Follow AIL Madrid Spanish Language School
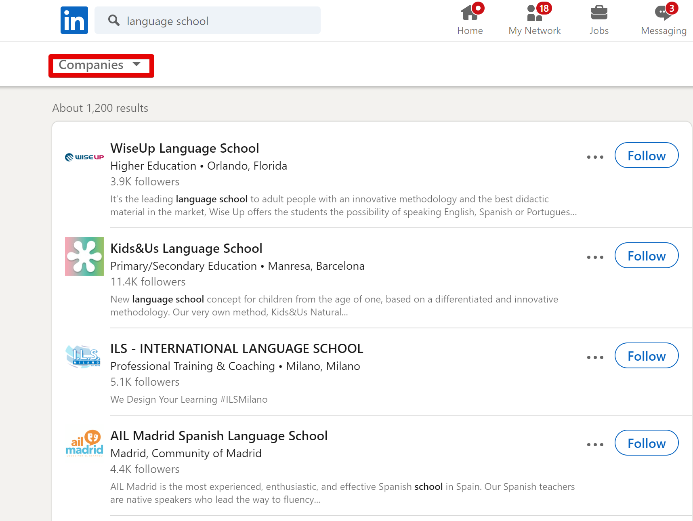 point(647,443)
